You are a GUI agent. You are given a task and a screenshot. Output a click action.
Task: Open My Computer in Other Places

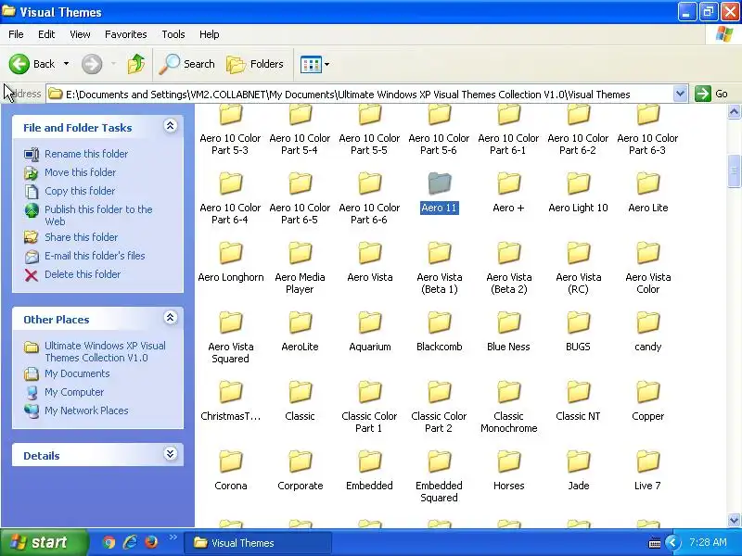(74, 392)
